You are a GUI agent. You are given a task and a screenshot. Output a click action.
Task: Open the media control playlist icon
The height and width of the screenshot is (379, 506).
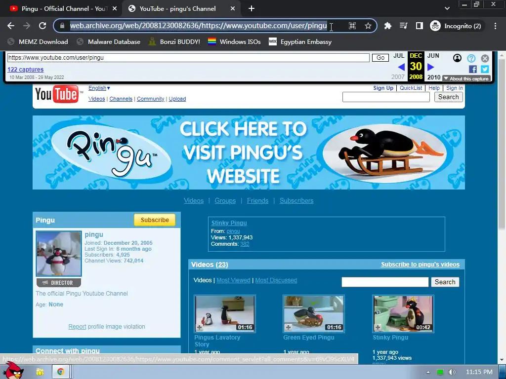point(403,26)
